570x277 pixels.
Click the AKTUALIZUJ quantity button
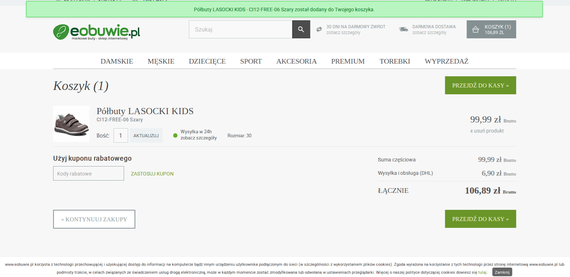pyautogui.click(x=146, y=136)
